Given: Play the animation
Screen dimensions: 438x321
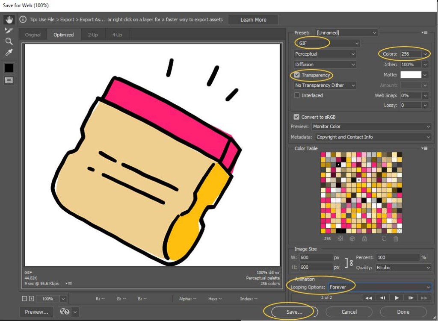Looking at the screenshot, I should point(397,297).
